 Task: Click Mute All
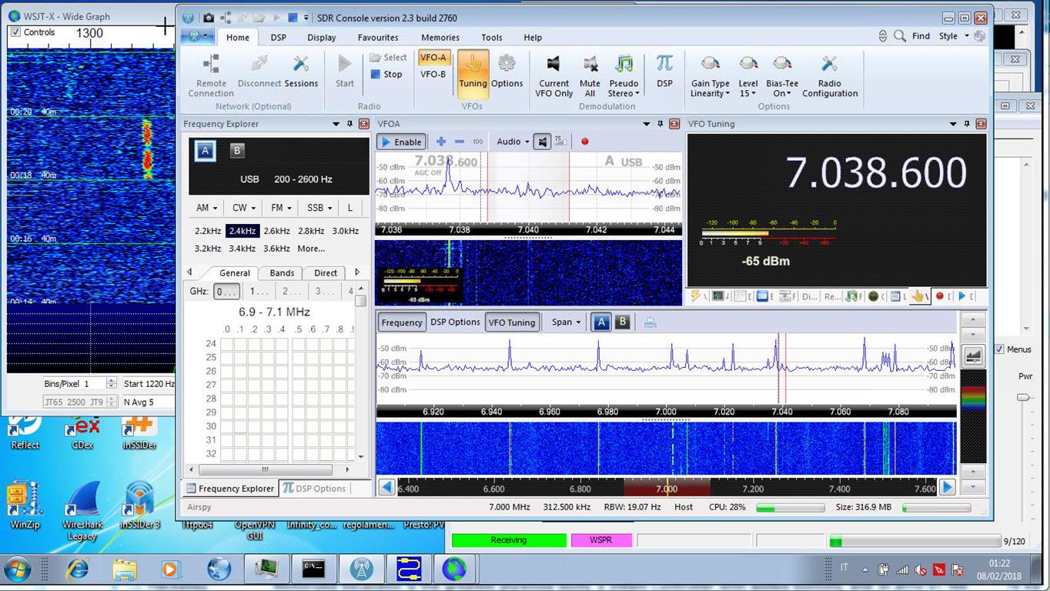[590, 75]
